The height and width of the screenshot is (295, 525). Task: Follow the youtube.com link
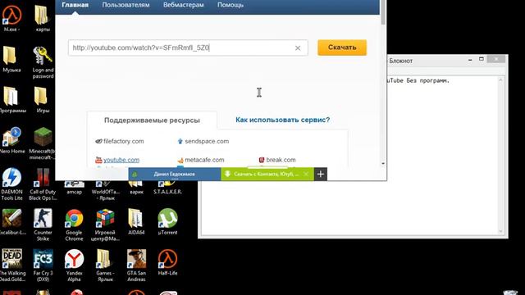(121, 160)
